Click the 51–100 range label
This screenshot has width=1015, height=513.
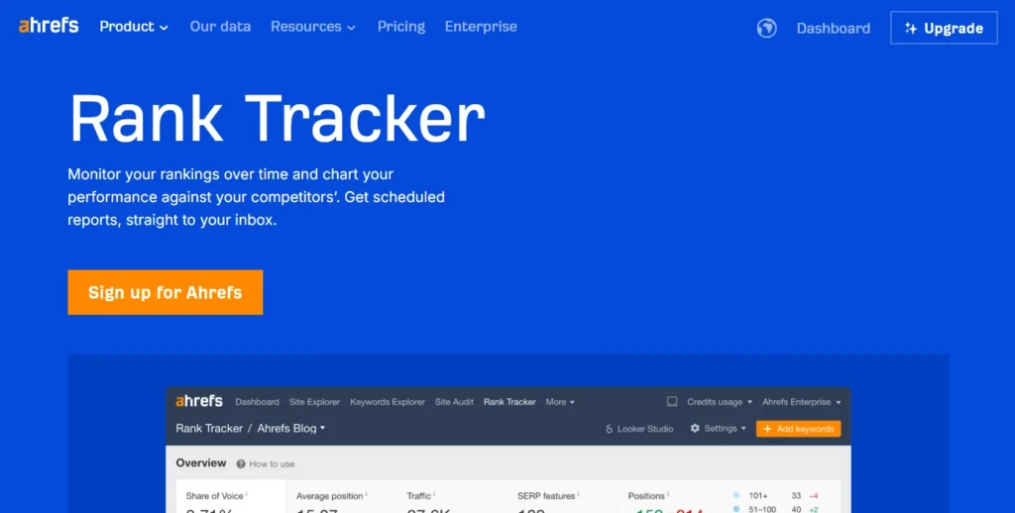click(x=762, y=509)
